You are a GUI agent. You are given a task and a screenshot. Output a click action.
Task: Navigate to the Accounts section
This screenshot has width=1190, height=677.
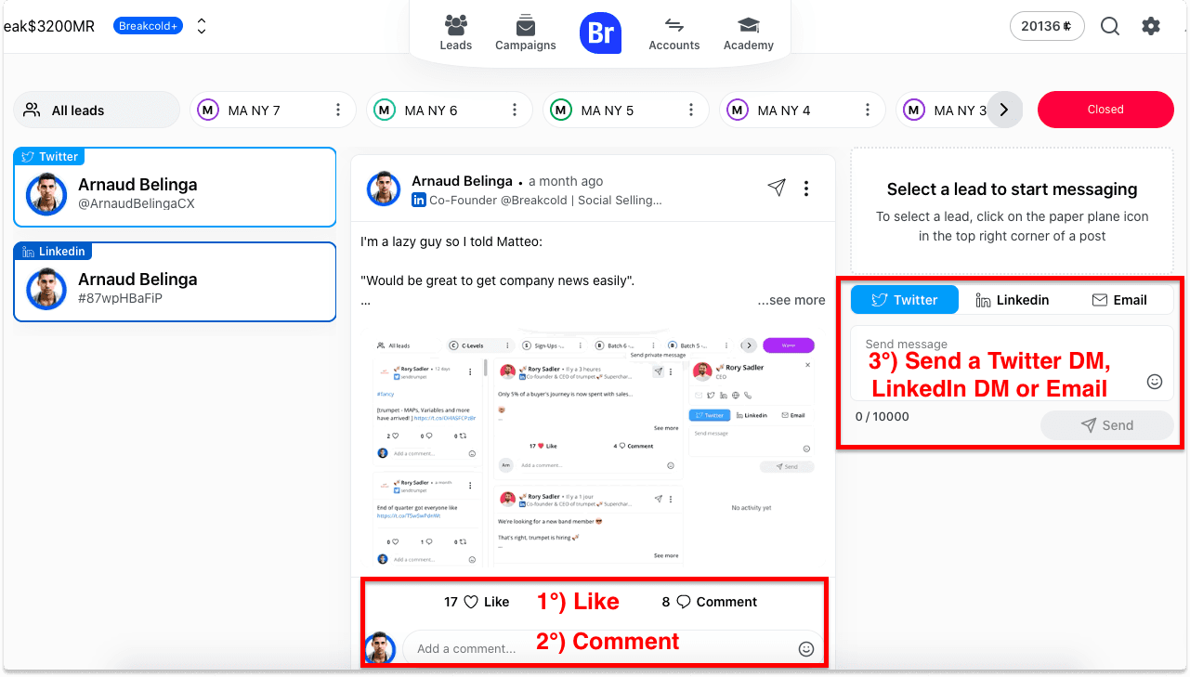click(x=673, y=33)
